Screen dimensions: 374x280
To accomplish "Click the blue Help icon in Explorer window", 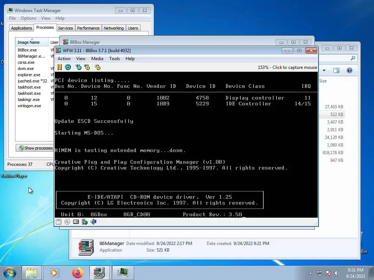I will coord(350,70).
